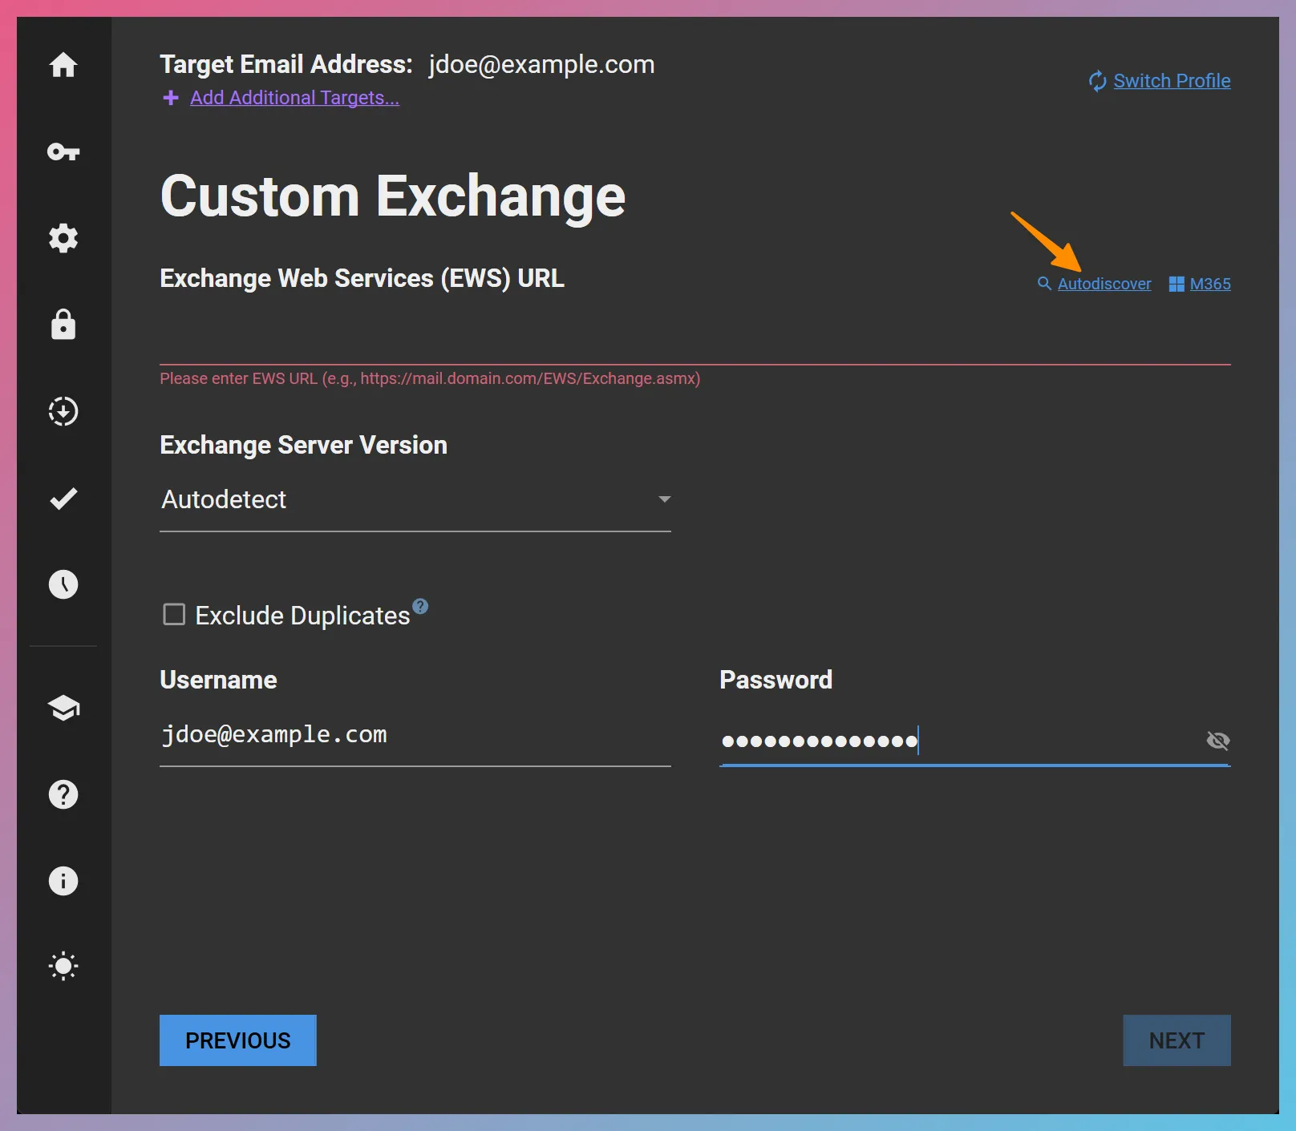
Task: Click Add Additional Targets link
Action: tap(294, 98)
